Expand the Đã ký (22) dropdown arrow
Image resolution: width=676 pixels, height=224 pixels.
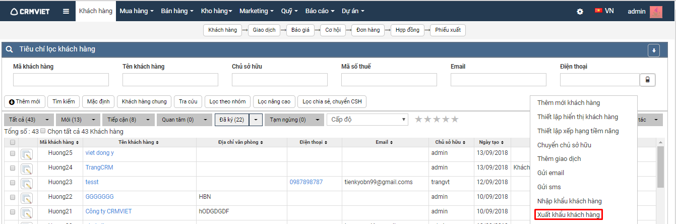tap(256, 120)
